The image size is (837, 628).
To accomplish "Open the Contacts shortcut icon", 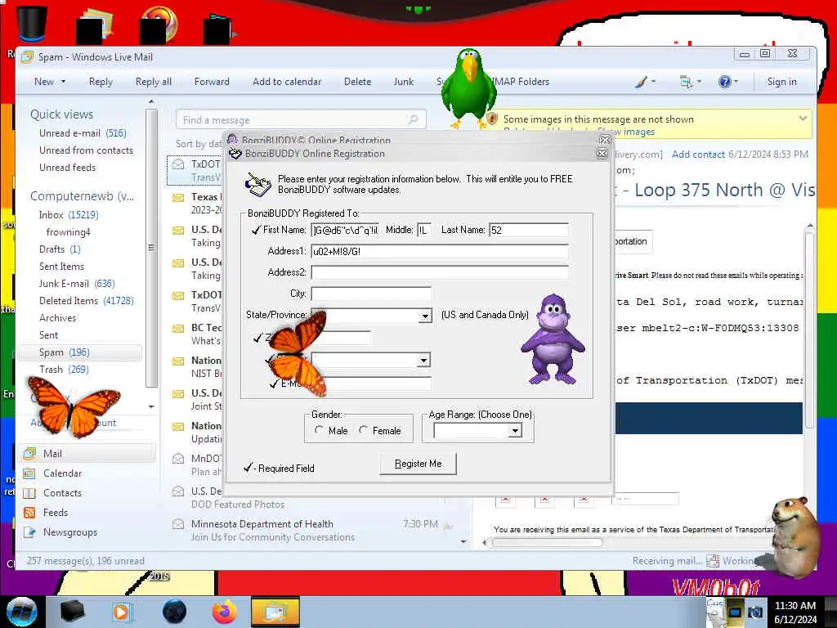I will [29, 493].
